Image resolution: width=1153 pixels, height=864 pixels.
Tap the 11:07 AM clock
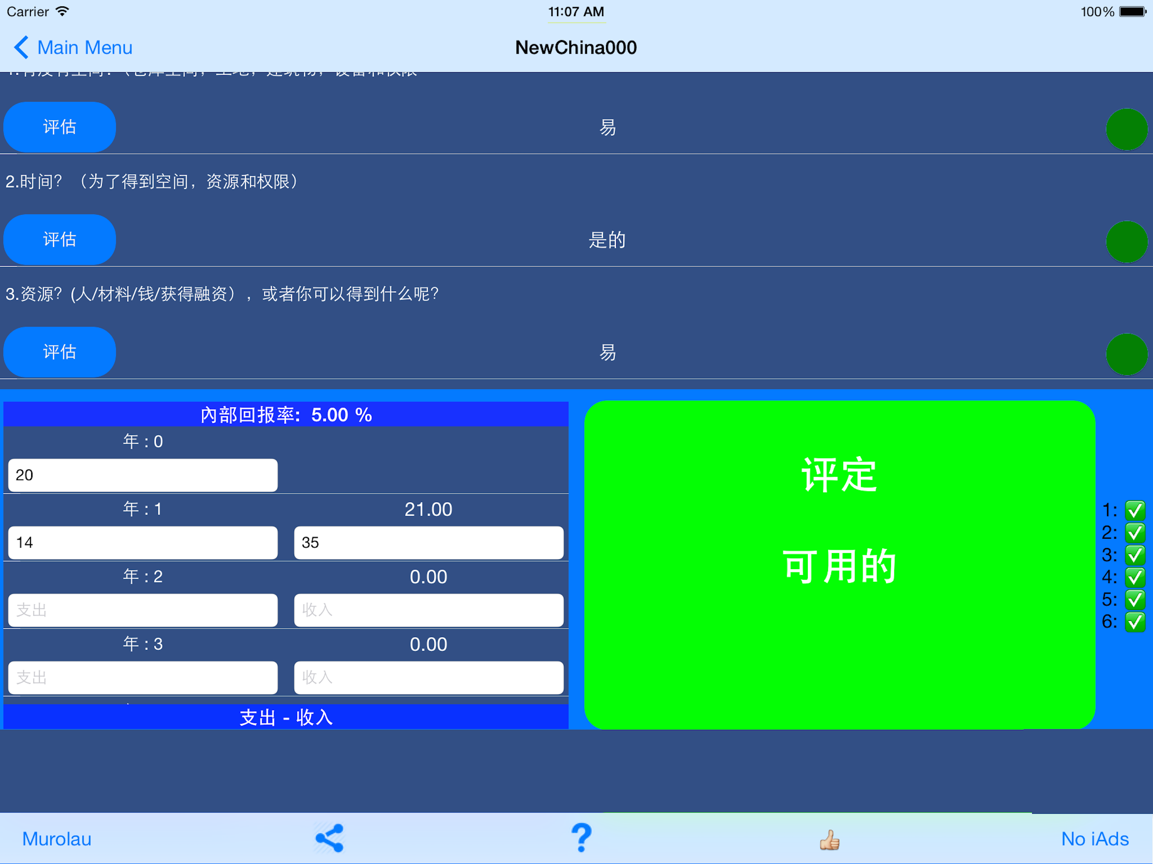click(x=576, y=11)
